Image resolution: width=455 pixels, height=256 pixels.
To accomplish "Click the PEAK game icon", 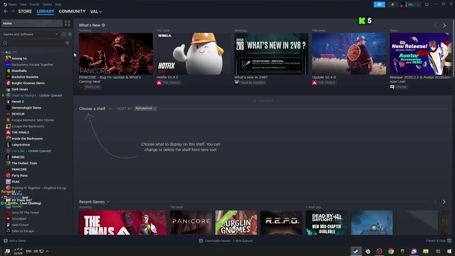I will point(8,182).
